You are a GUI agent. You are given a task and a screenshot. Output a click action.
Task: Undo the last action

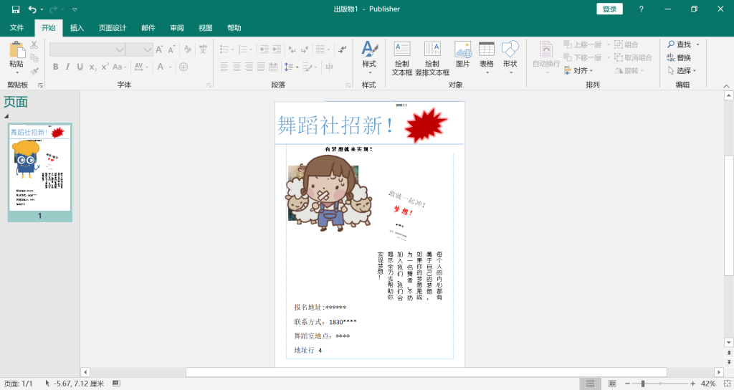pyautogui.click(x=32, y=9)
